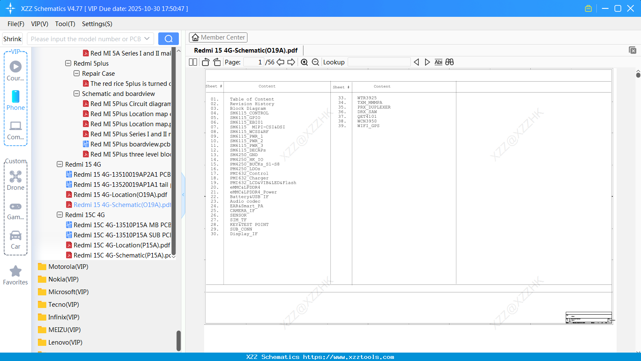Open the binoculars search tool
This screenshot has width=641, height=361.
pos(449,62)
